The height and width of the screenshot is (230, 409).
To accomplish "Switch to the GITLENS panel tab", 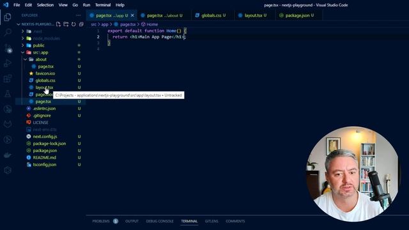I will coord(212,221).
